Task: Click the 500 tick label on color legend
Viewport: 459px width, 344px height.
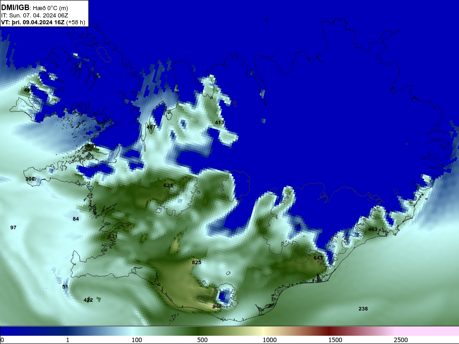Action: tap(202, 340)
